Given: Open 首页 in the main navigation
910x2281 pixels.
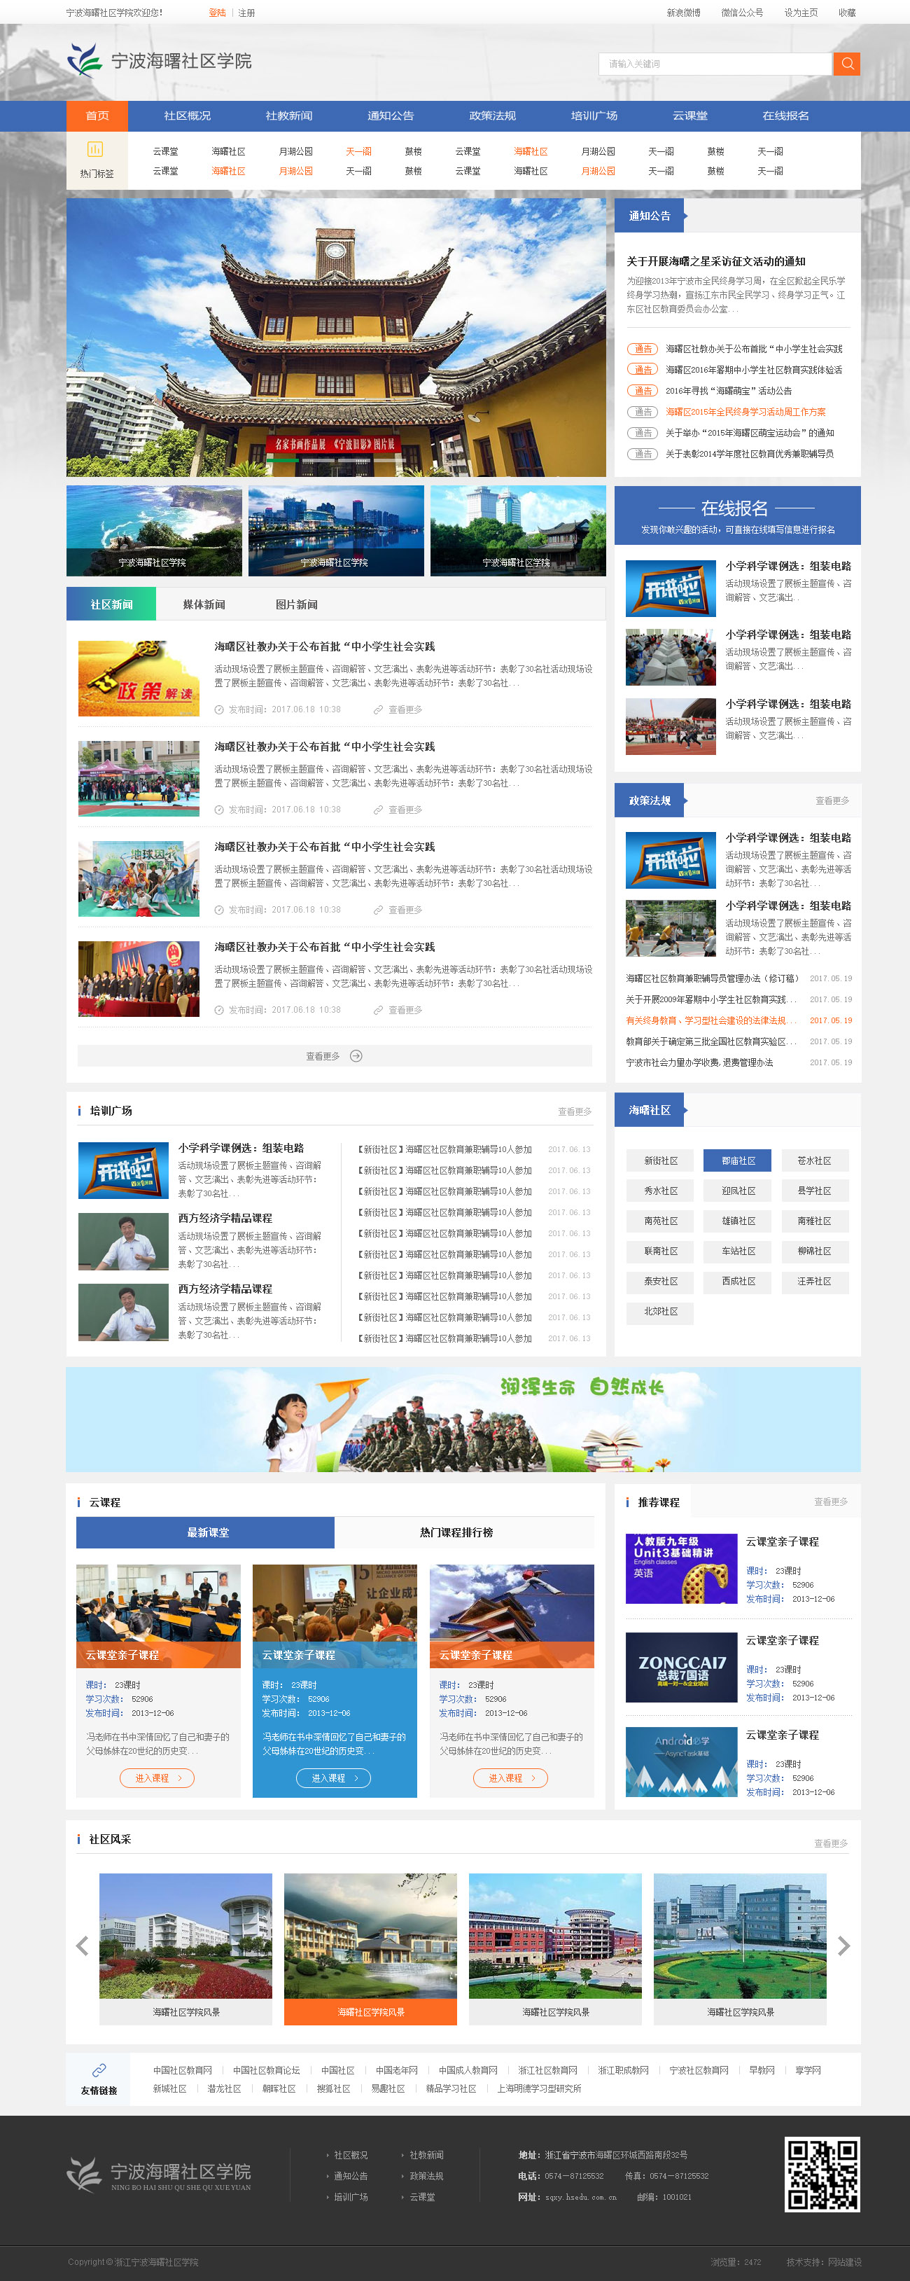Looking at the screenshot, I should [x=97, y=116].
